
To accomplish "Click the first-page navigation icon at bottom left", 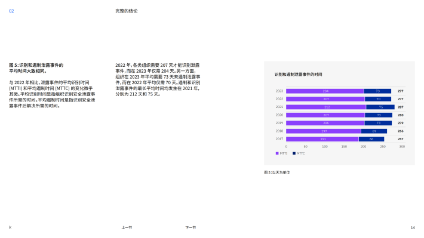I will pyautogui.click(x=10, y=227).
